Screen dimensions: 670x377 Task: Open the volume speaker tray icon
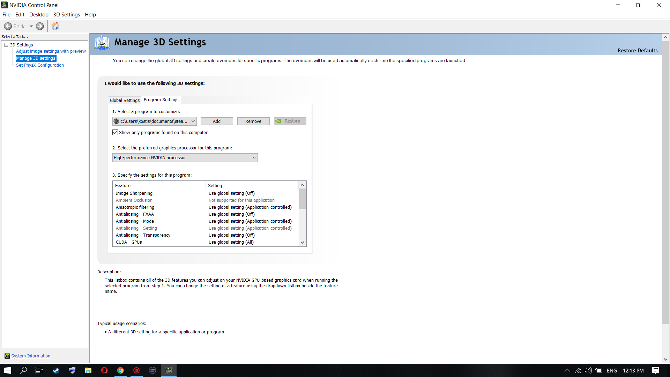tap(588, 370)
